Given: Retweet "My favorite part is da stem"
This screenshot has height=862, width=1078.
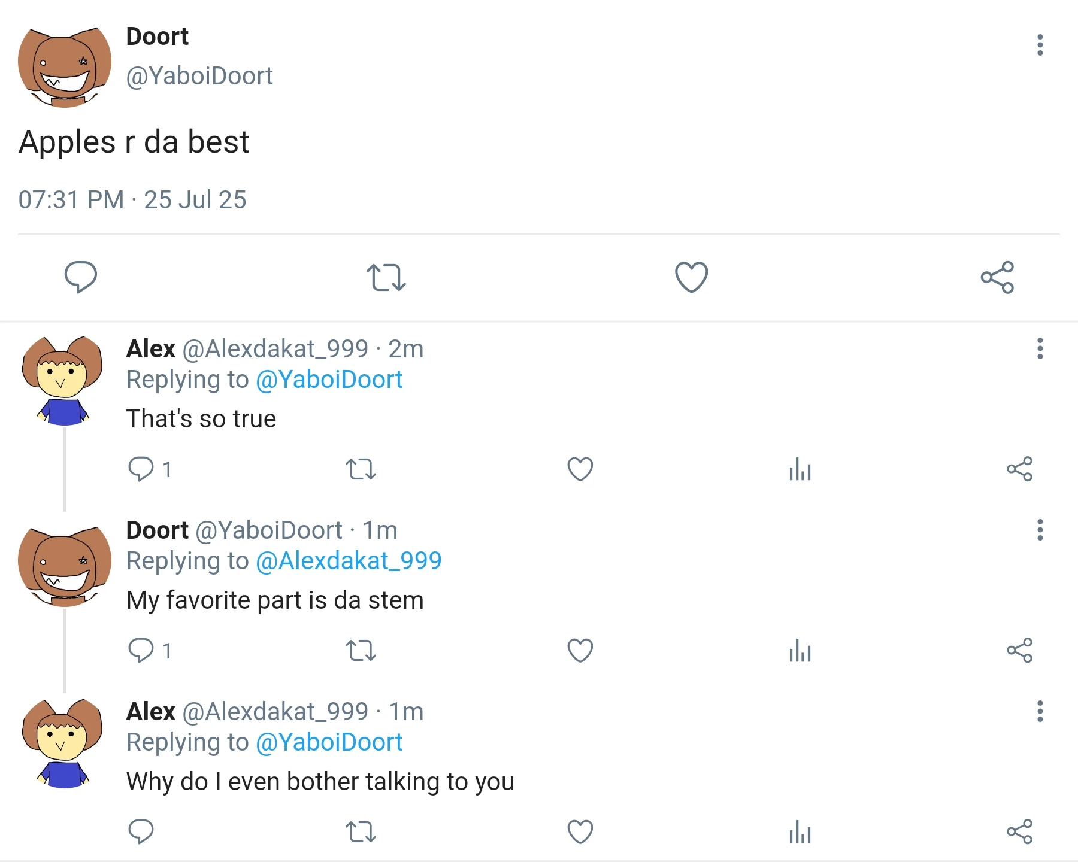Looking at the screenshot, I should click(361, 650).
